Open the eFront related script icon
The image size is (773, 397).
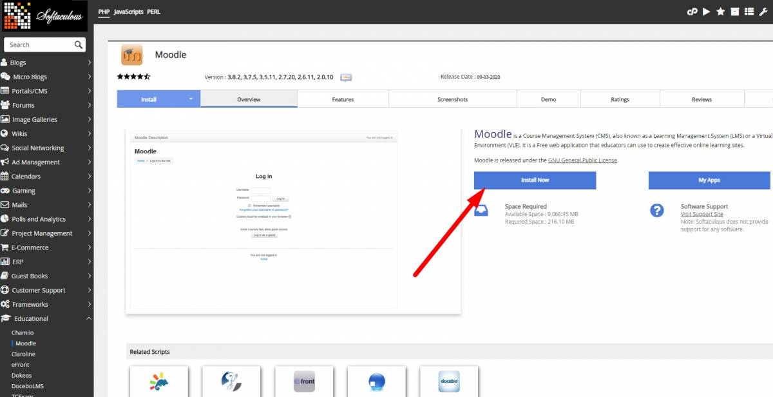(304, 382)
